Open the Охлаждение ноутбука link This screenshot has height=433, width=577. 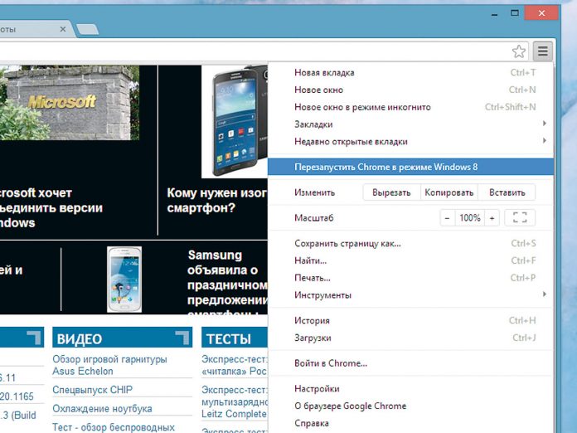pos(102,409)
